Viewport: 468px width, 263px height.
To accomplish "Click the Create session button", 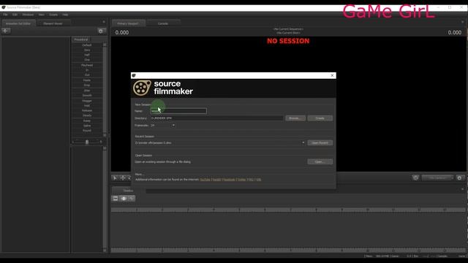I will (x=320, y=118).
